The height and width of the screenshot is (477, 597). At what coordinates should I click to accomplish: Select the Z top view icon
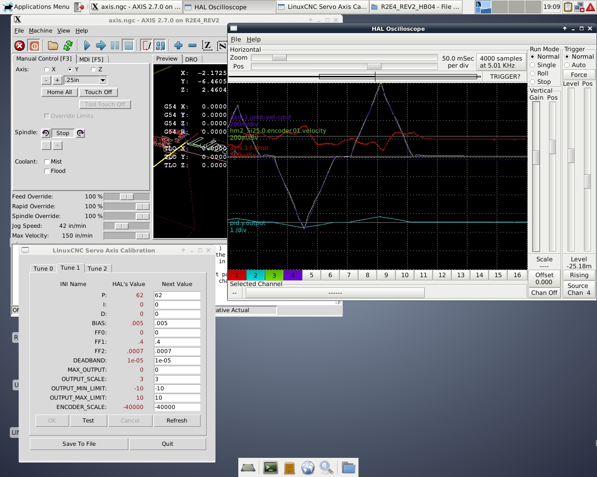[207, 46]
